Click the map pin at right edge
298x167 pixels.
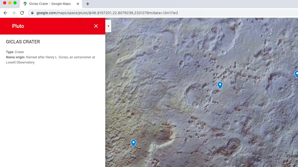pyautogui.click(x=297, y=74)
